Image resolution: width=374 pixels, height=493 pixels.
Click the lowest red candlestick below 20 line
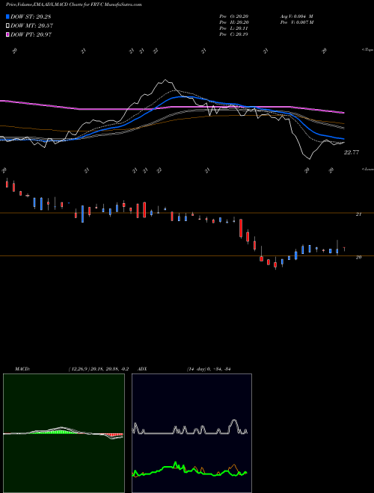[x=275, y=264]
